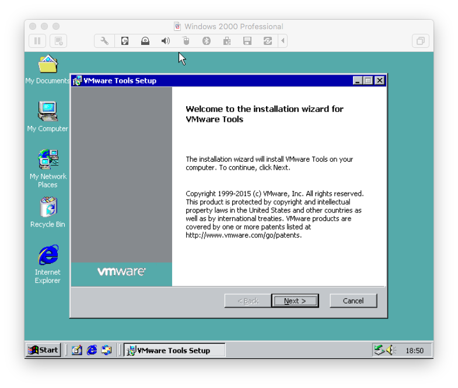Select Internet Explorer desktop icon
This screenshot has height=388, width=458.
tap(48, 264)
